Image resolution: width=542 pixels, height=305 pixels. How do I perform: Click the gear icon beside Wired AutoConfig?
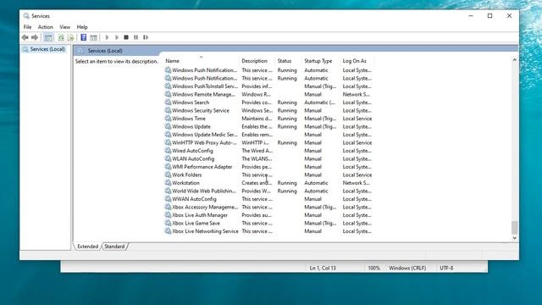pos(168,151)
